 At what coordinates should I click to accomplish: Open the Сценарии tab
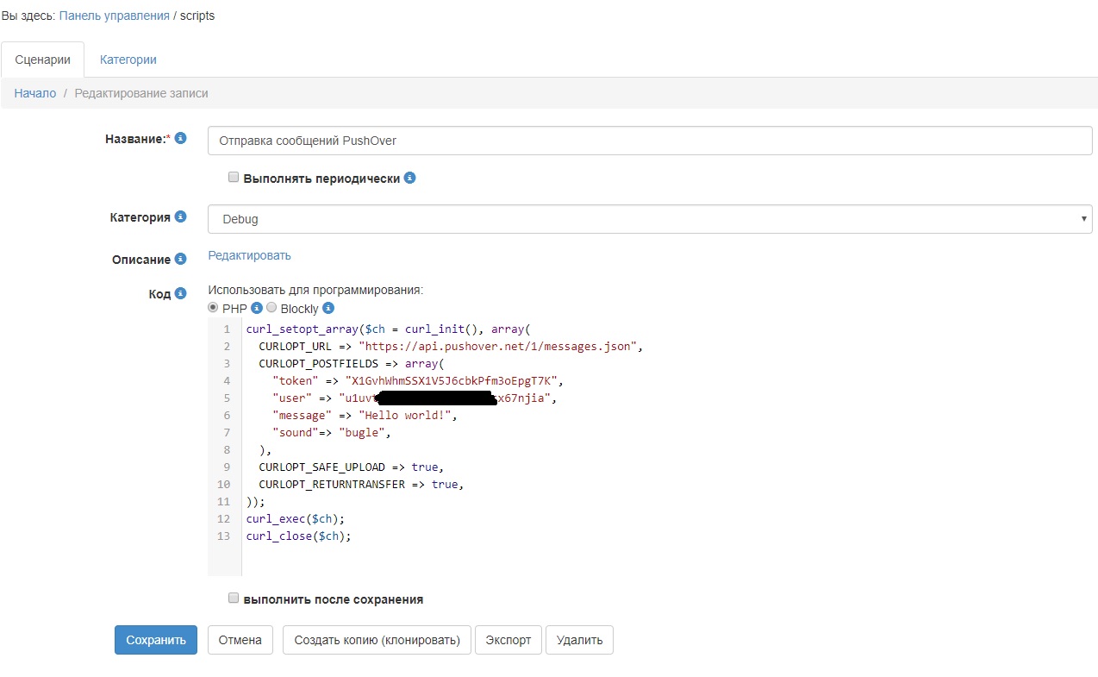[42, 60]
